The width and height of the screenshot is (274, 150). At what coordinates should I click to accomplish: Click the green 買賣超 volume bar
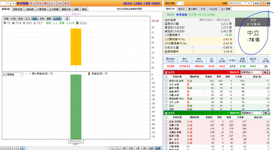(76, 107)
